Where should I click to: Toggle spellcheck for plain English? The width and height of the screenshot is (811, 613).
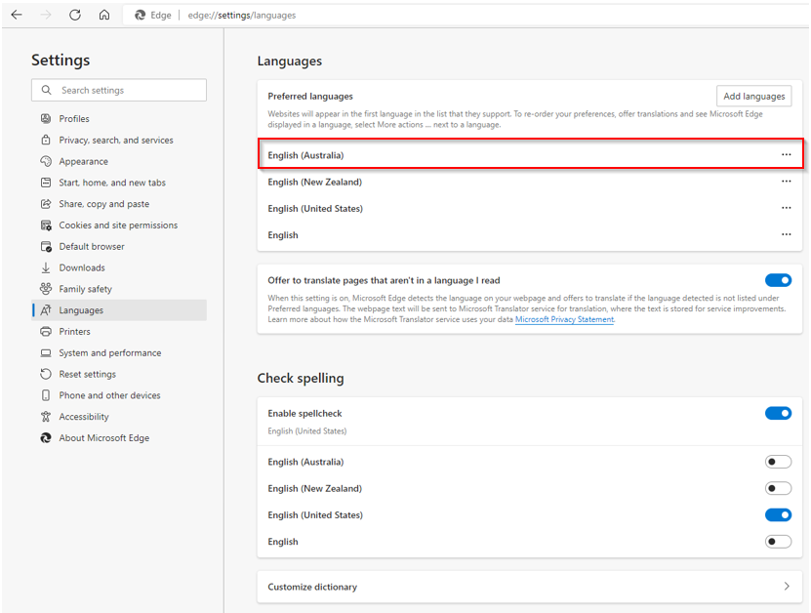(778, 542)
